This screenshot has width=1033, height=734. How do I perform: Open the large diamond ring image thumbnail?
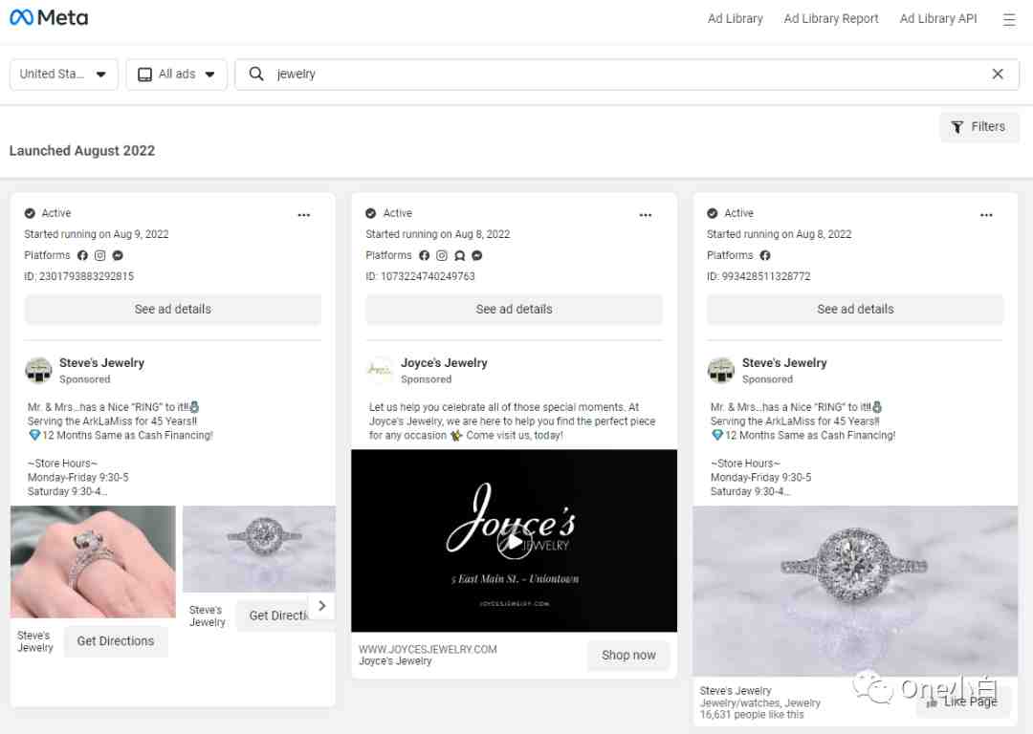click(x=854, y=591)
